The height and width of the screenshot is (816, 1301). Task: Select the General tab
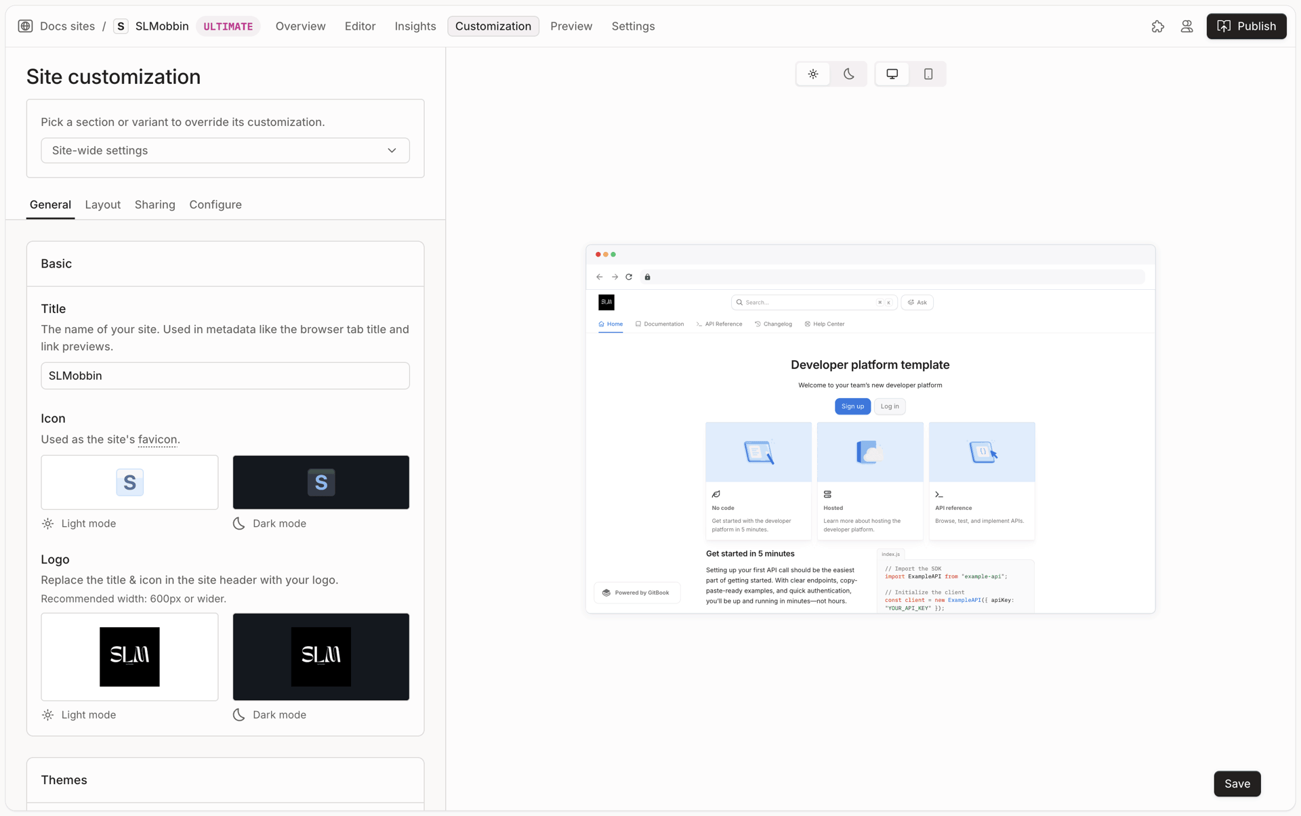pyautogui.click(x=50, y=205)
